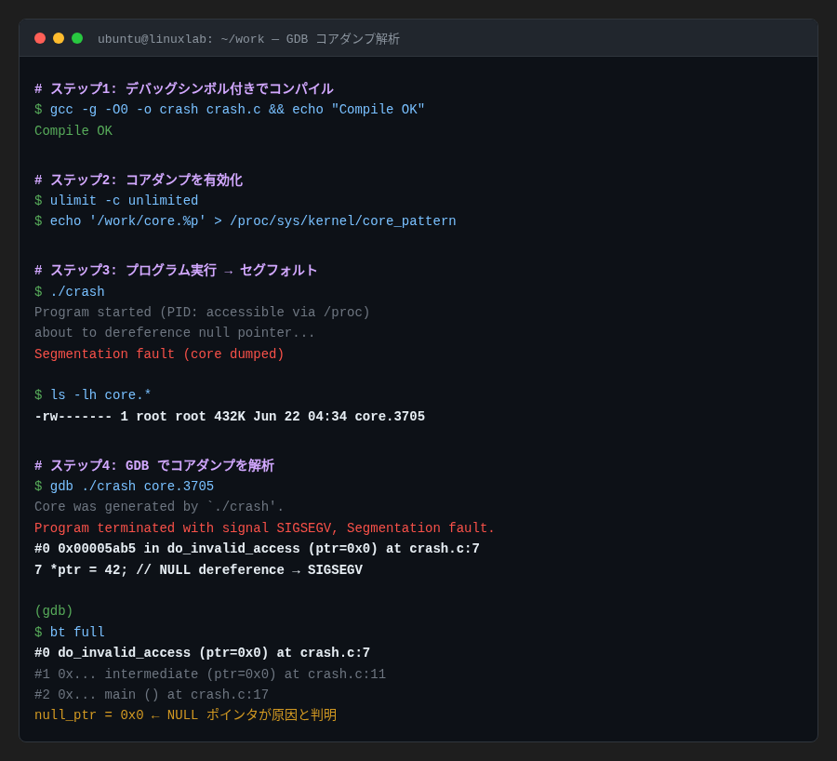Click 'about to dereference null pointer...' line
Screen dimensions: 837x761
175,333
